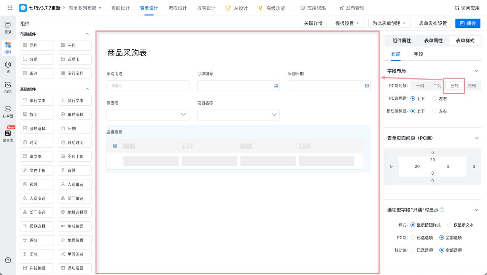Open the JS sidebar panel
The image size is (487, 275).
[8, 67]
